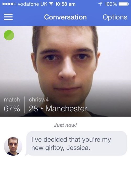The height and width of the screenshot is (181, 131).
Task: Tap the username chrisw4
Action: [39, 100]
